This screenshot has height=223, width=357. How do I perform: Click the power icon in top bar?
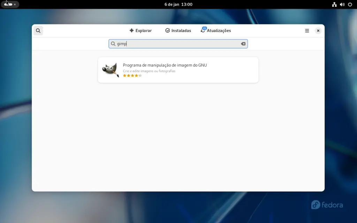349,5
